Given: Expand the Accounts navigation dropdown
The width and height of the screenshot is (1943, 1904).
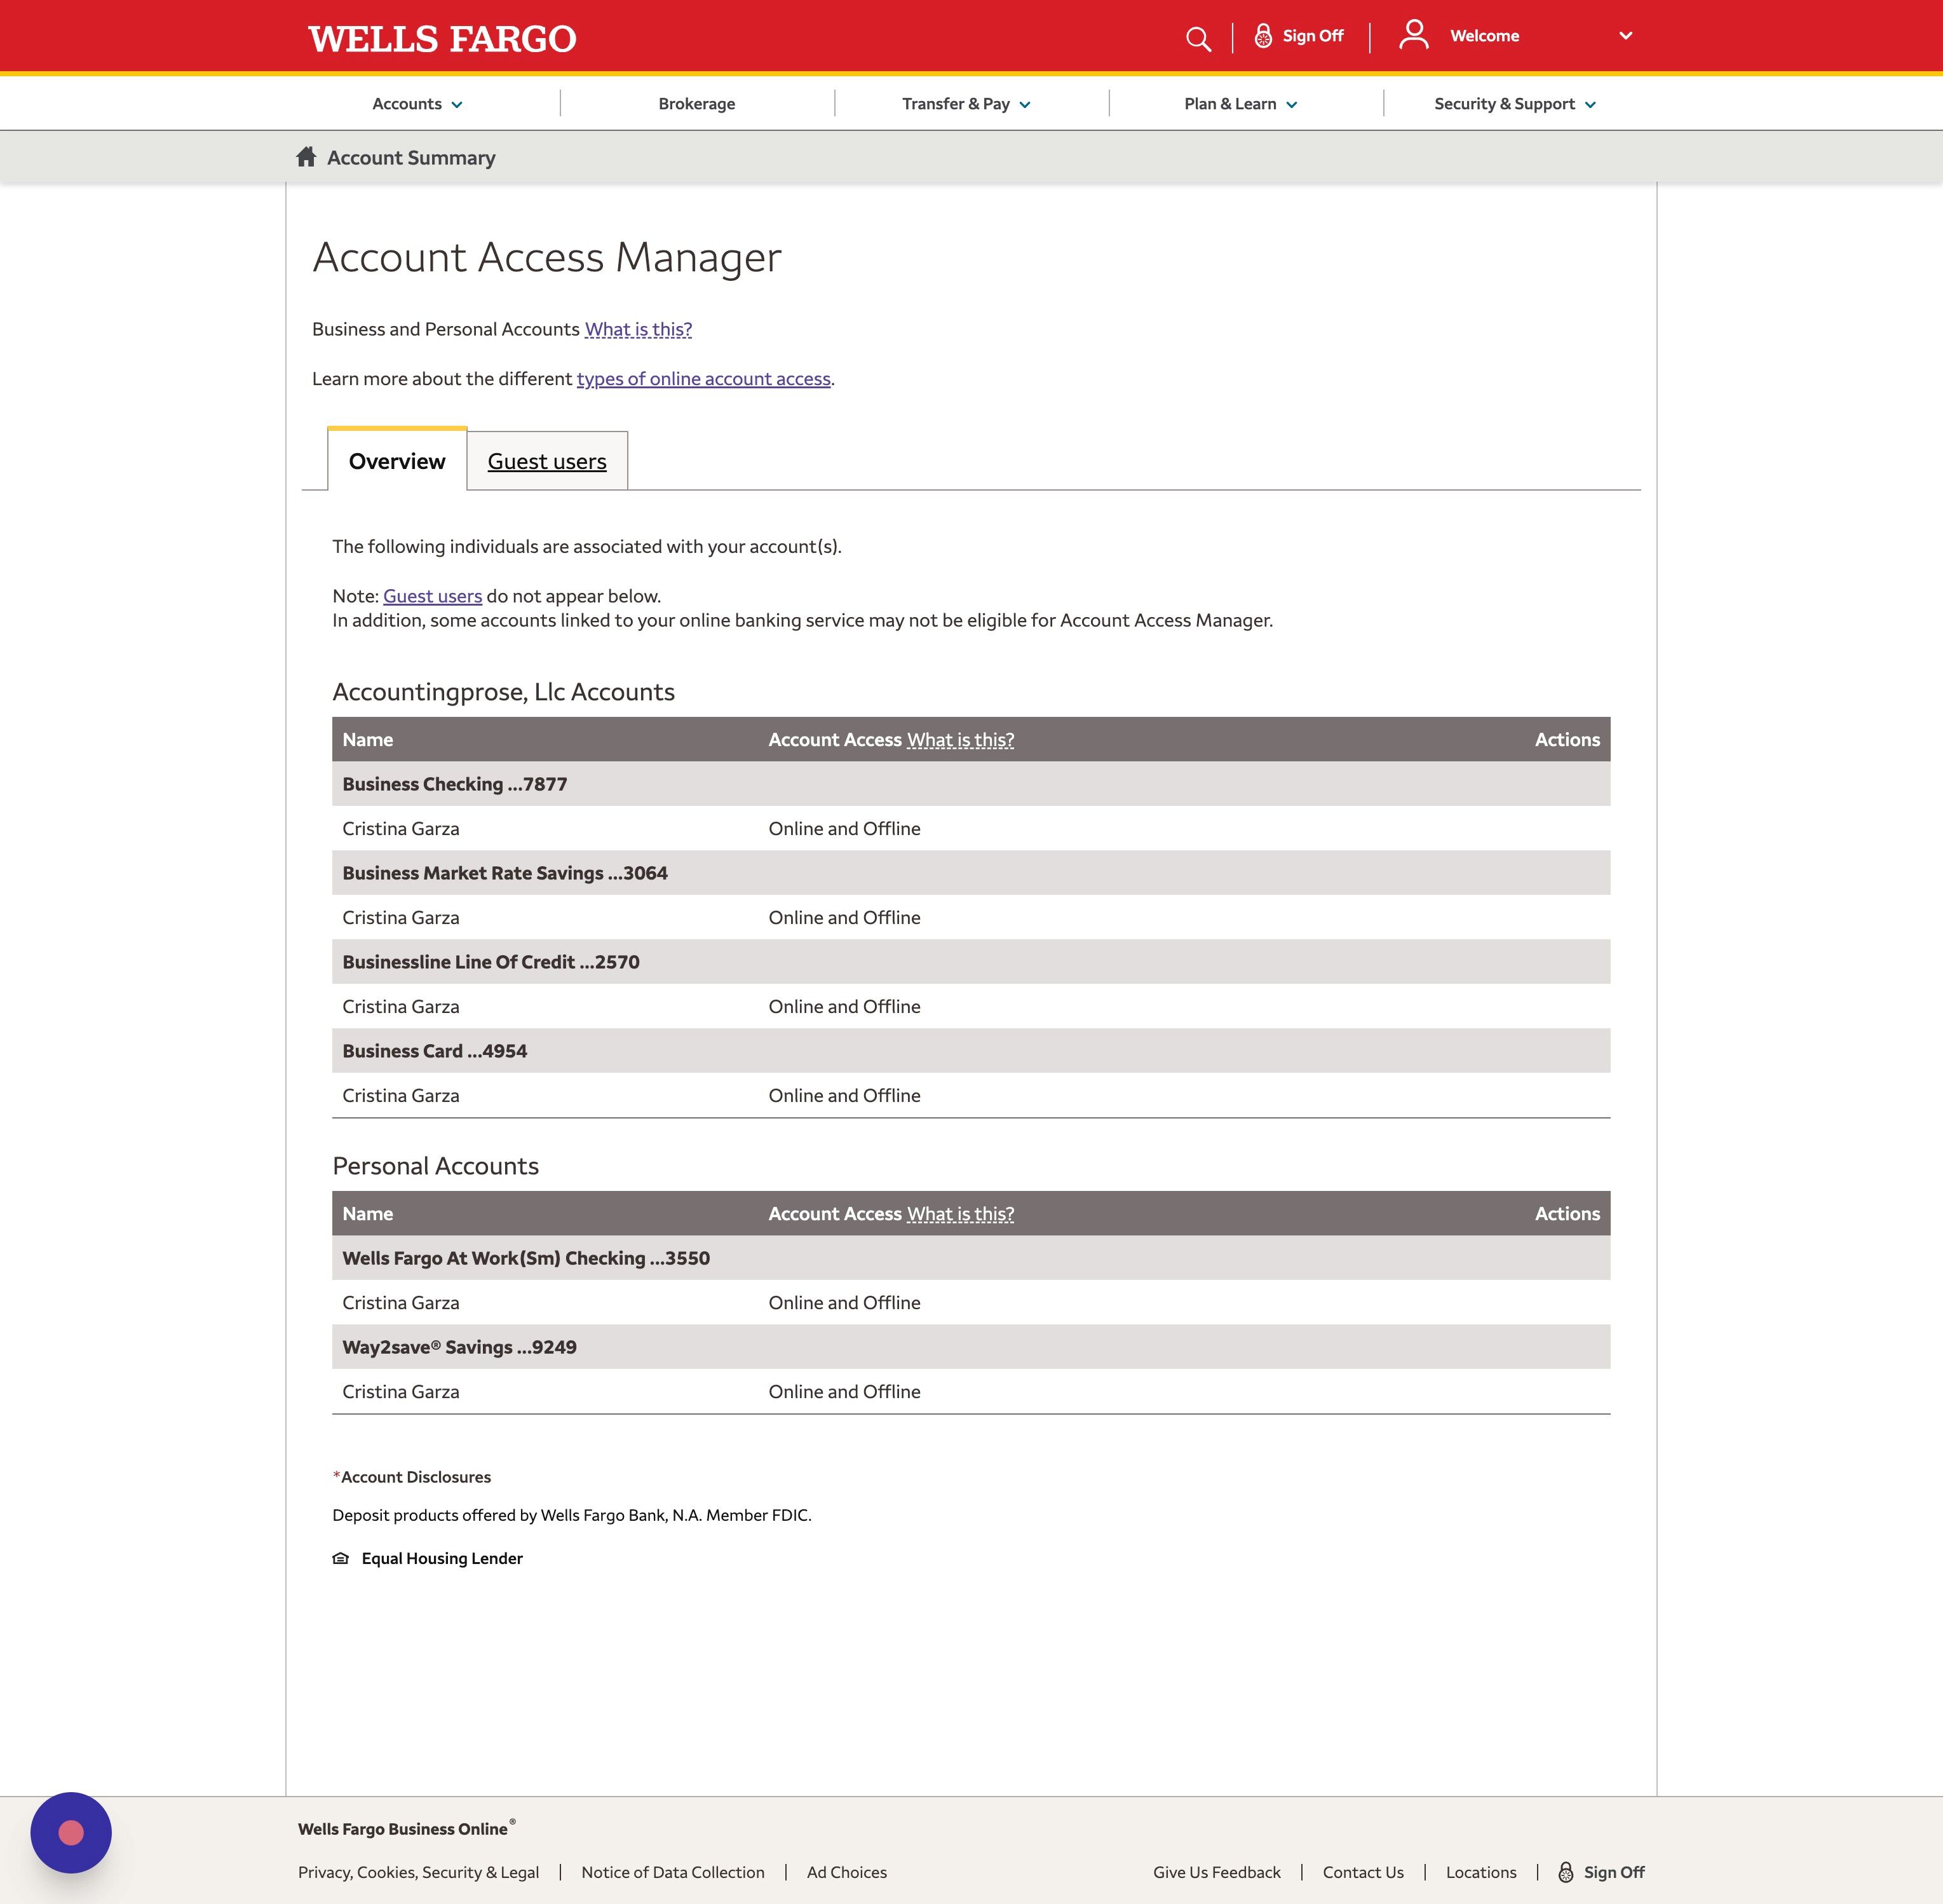Looking at the screenshot, I should tap(415, 103).
